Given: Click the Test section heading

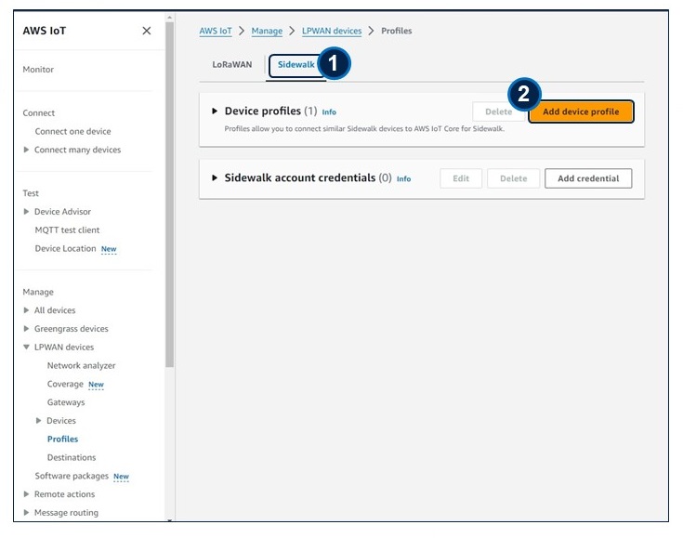Looking at the screenshot, I should [31, 193].
